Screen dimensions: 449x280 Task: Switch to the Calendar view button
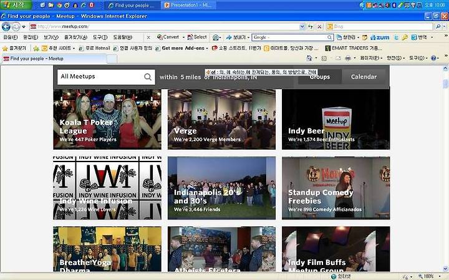364,77
